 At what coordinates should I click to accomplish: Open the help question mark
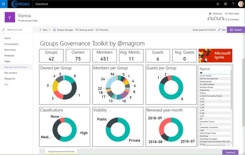click(x=233, y=4)
